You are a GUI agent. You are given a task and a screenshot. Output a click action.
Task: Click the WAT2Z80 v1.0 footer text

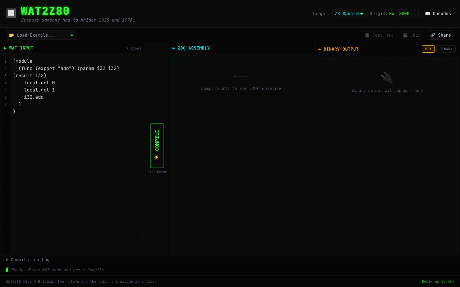click(x=81, y=282)
